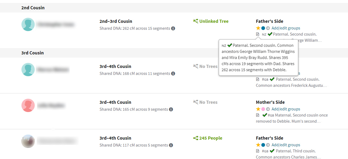Click info icon beside 168 cM shared DNA
348x159 pixels.
coord(173,74)
